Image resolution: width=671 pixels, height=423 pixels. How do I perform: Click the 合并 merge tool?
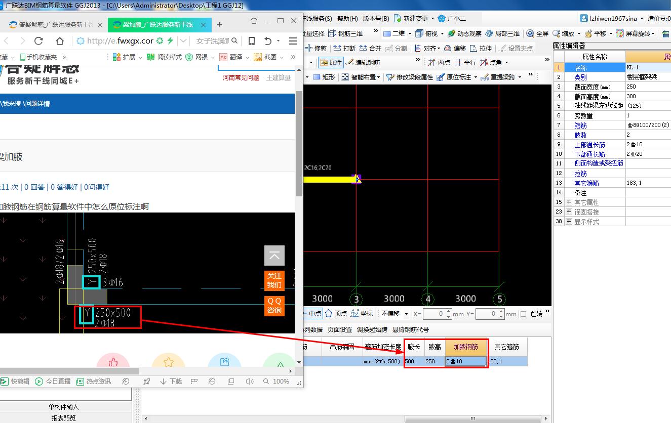coord(370,48)
